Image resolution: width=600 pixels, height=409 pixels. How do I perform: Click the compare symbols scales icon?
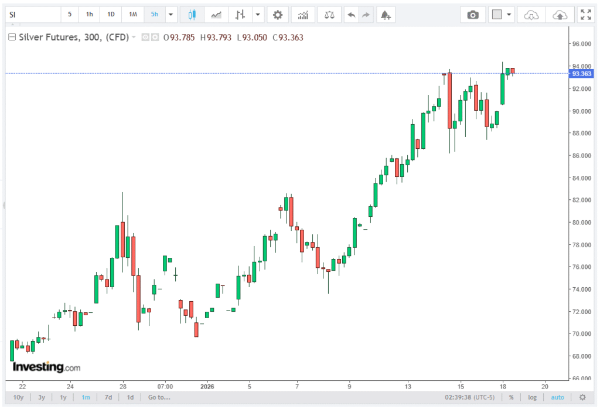coord(329,15)
